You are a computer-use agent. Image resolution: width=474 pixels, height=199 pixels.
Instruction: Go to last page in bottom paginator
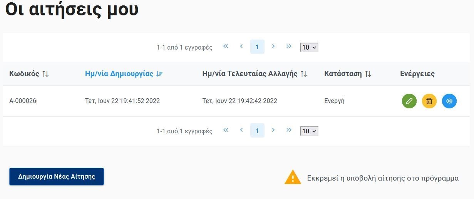pyautogui.click(x=289, y=130)
